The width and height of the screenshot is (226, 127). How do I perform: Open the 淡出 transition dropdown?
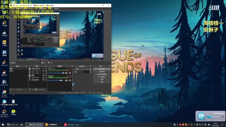click(81, 69)
